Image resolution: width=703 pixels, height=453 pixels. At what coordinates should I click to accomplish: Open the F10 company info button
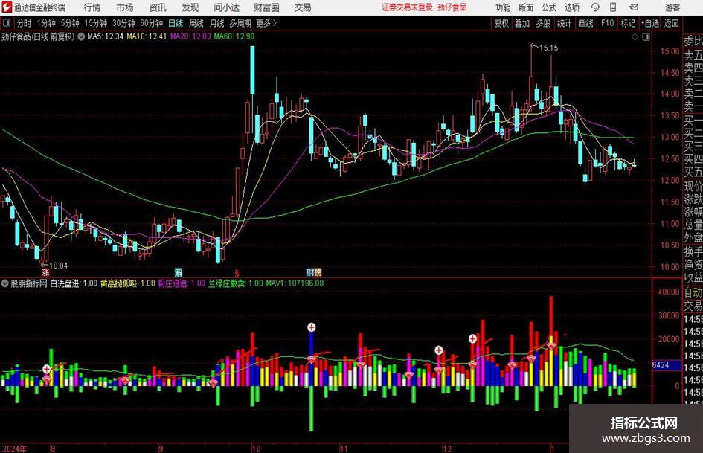(x=608, y=23)
